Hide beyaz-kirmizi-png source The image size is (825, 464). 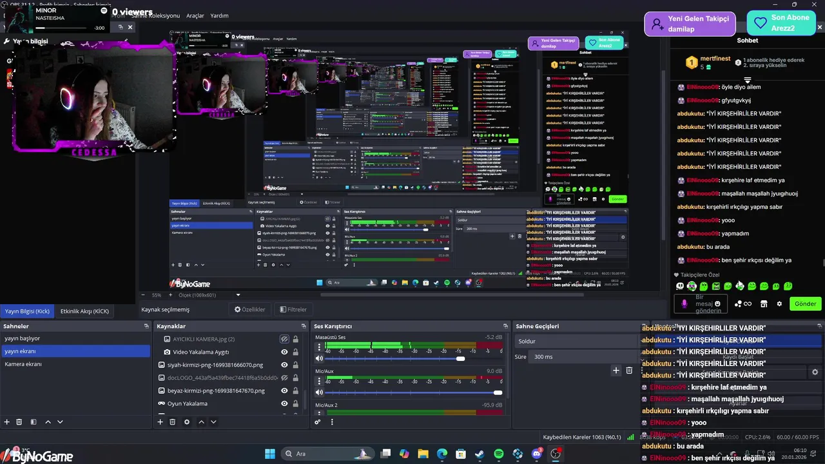tap(284, 391)
